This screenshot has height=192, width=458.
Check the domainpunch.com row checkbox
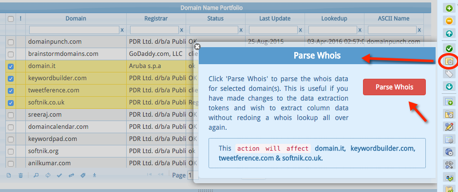pos(11,42)
